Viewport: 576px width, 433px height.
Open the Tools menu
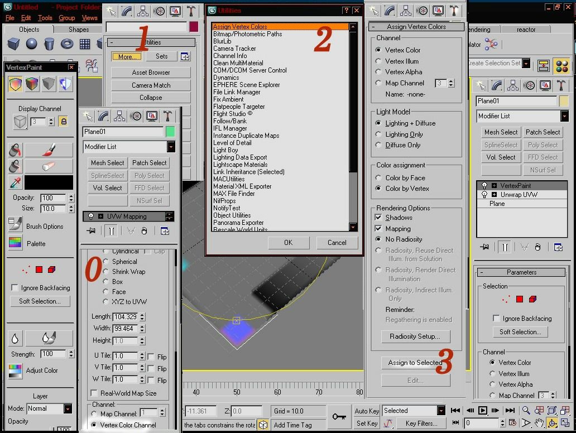tap(45, 18)
